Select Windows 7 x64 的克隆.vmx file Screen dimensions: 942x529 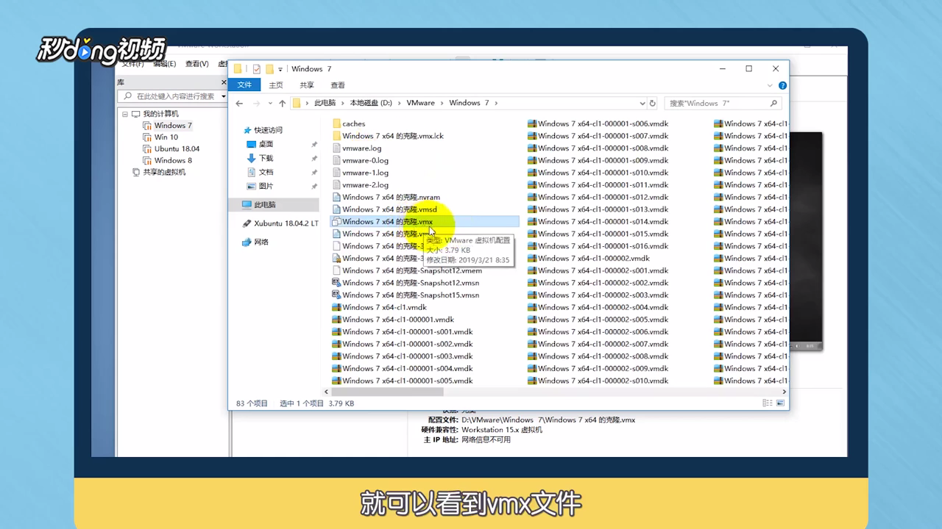(x=425, y=221)
